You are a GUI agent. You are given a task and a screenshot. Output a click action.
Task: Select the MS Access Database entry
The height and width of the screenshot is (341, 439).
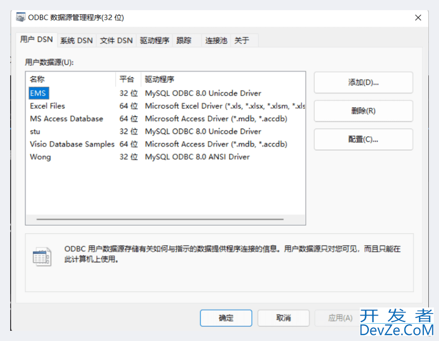coord(67,119)
